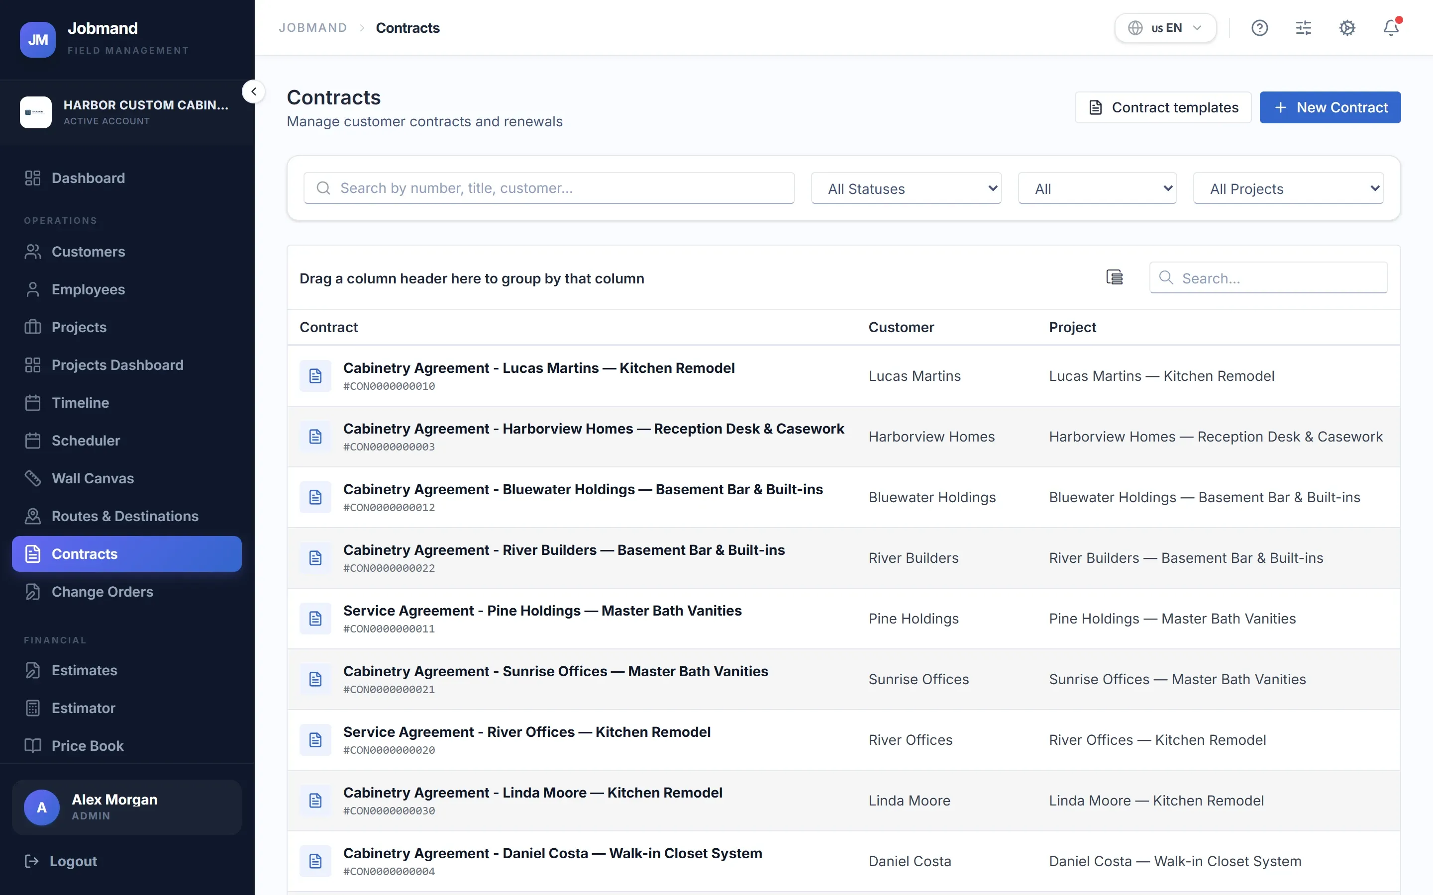
Task: Open the settings gear icon in header
Action: point(1347,28)
